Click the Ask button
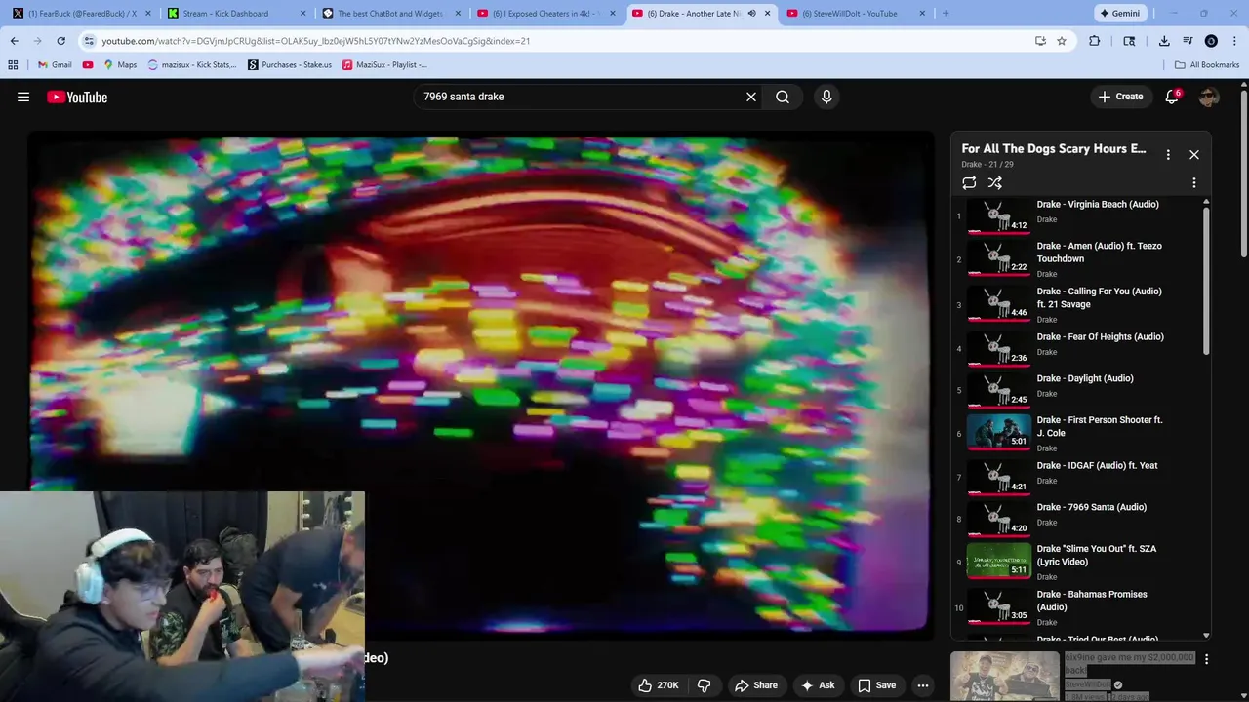 click(x=818, y=685)
